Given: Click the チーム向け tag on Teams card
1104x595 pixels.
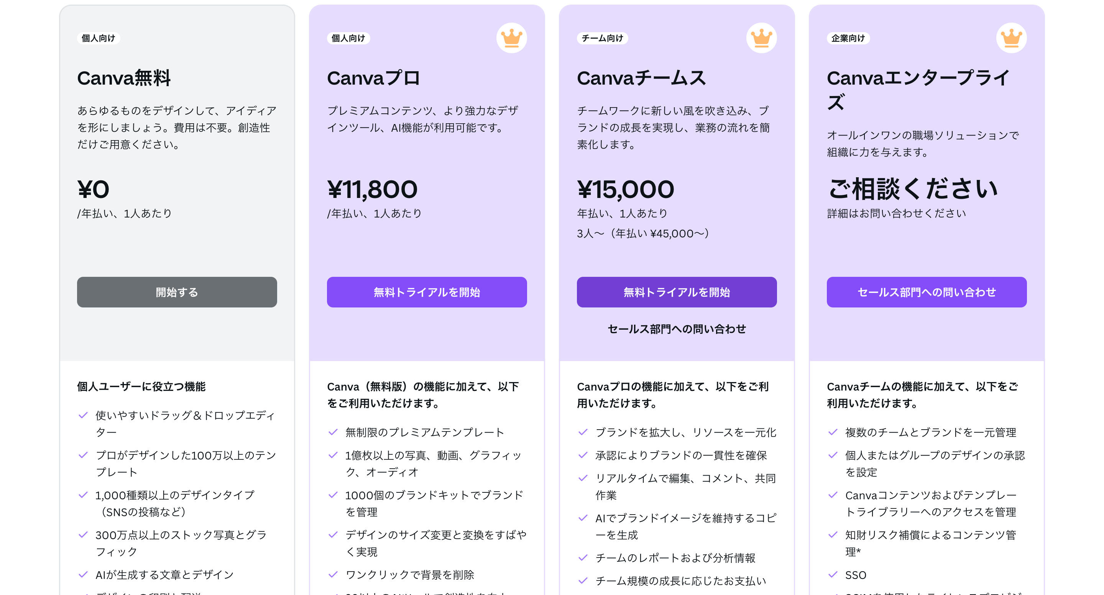Looking at the screenshot, I should (602, 38).
